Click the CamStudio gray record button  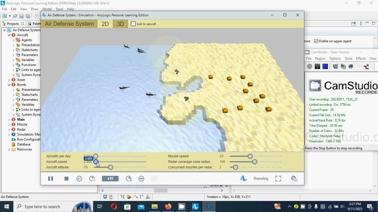click(x=309, y=67)
